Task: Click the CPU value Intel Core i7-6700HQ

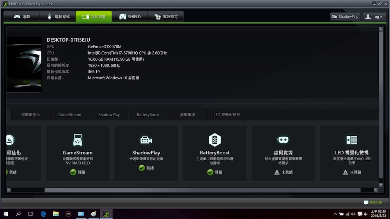Action: click(x=128, y=53)
